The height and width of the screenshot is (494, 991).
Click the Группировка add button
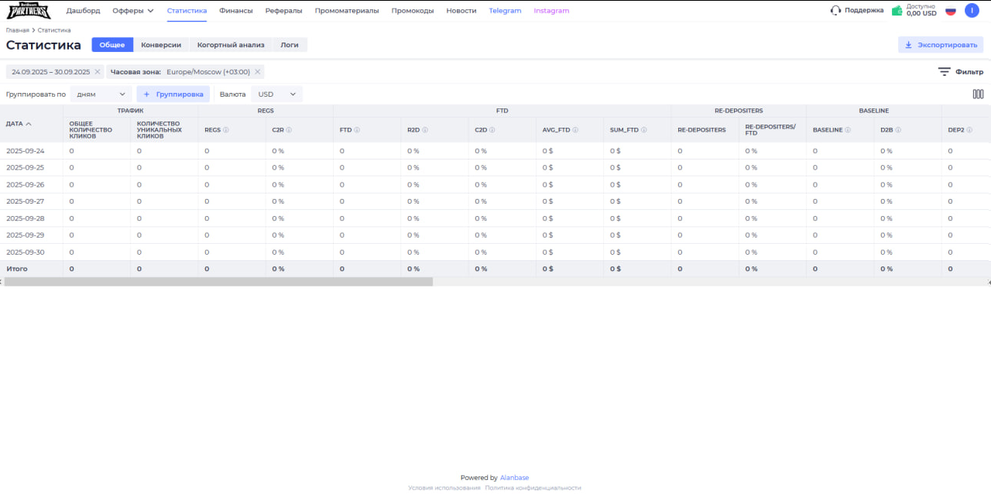coord(173,94)
